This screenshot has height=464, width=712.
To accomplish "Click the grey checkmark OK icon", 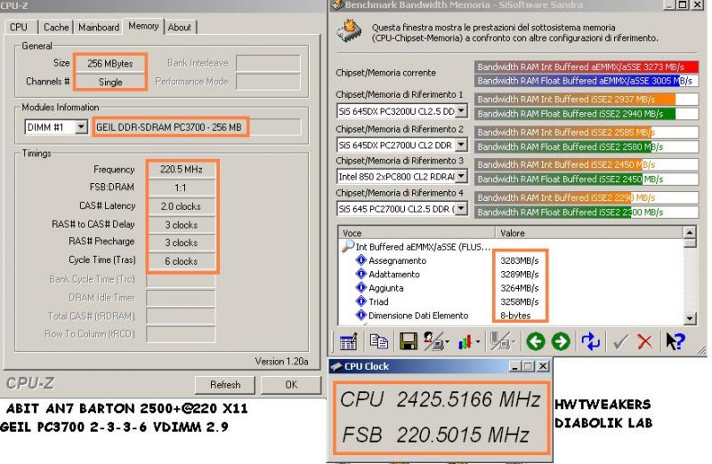I will 620,342.
